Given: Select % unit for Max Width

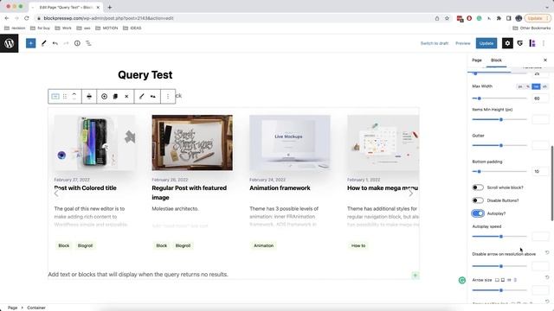Looking at the screenshot, I should pos(528,86).
